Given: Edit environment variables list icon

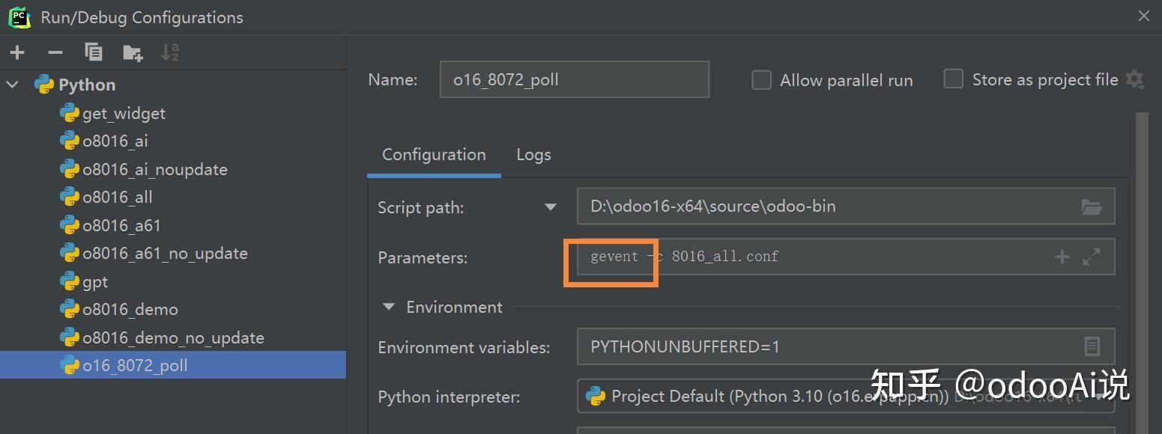Looking at the screenshot, I should tap(1092, 346).
